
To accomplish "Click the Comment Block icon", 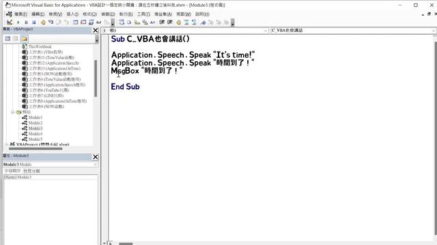I will click(x=186, y=22).
